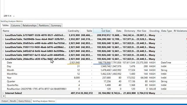This screenshot has width=187, height=105.
Task: Sort by the Data column header
Action: pyautogui.click(x=117, y=31)
